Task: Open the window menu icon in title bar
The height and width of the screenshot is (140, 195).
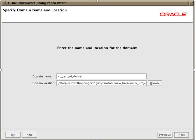Action: point(3,3)
